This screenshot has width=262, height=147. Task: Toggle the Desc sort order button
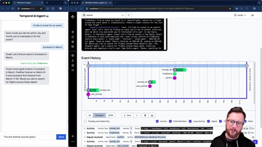pyautogui.click(x=127, y=115)
